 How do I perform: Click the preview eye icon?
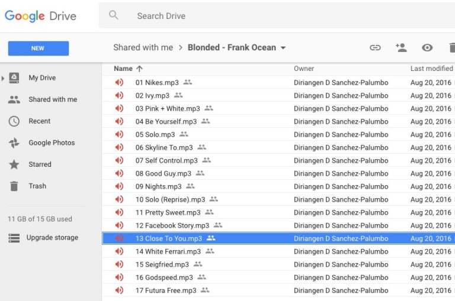[427, 47]
